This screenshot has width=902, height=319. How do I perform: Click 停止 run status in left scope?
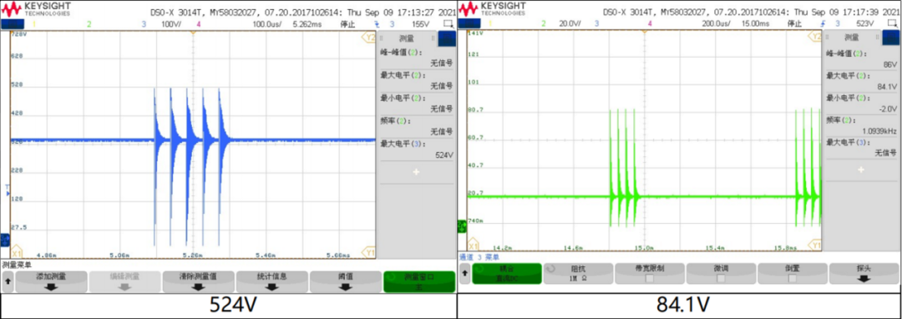[347, 24]
